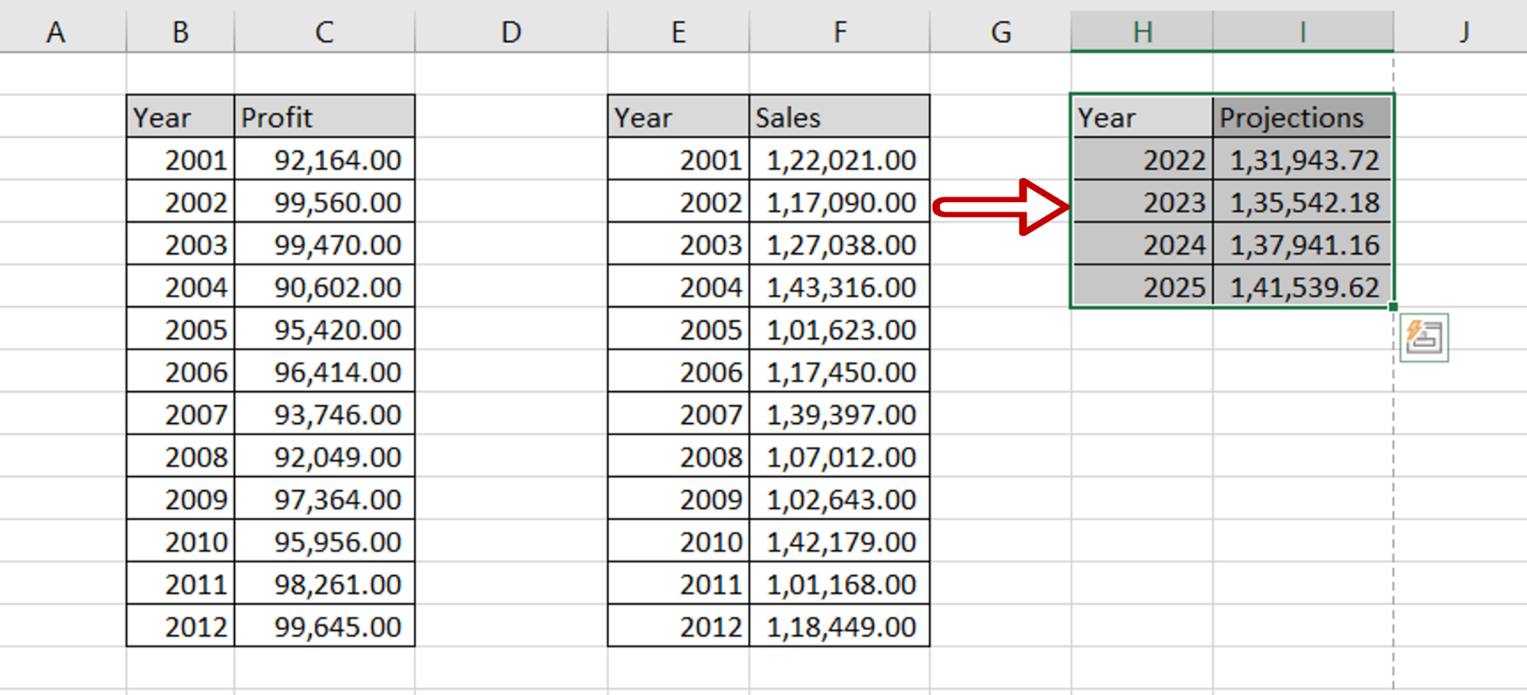Select profit value 92,049.00
1527x695 pixels.
[324, 456]
